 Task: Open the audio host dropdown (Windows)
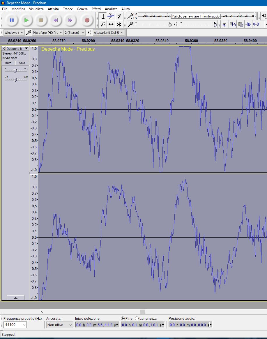(x=14, y=33)
